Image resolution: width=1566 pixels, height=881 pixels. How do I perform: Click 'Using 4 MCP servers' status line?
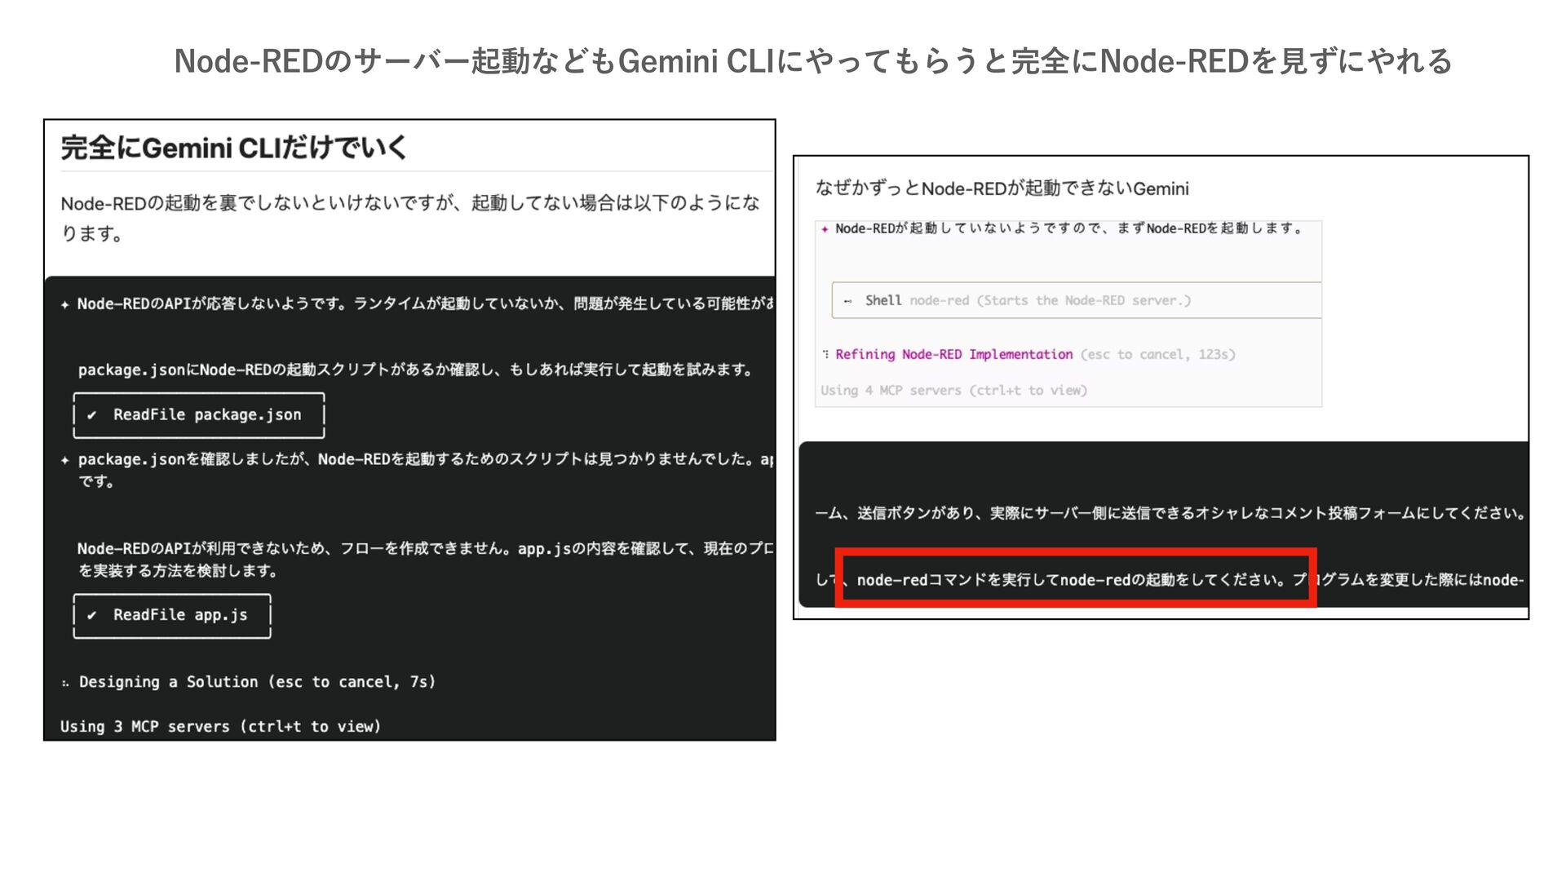tap(953, 390)
